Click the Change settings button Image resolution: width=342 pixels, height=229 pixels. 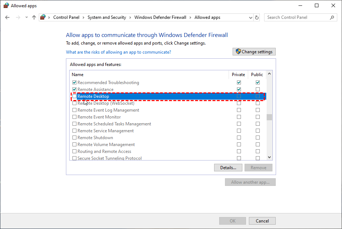254,52
